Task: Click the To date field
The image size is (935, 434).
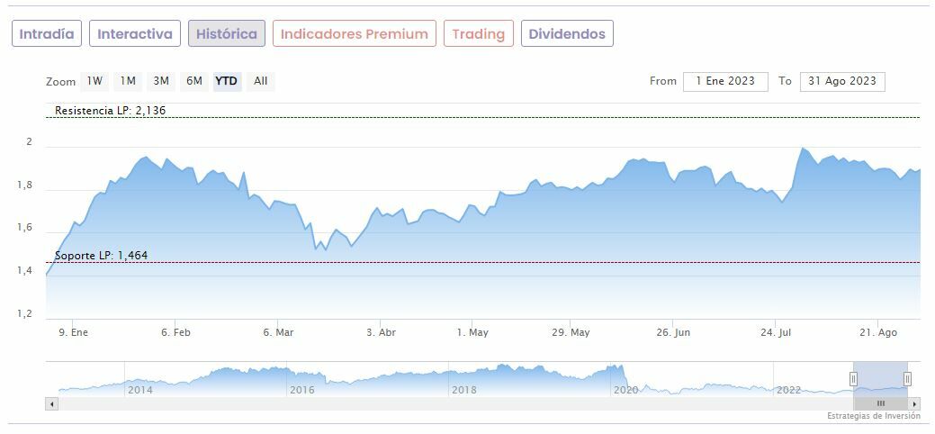Action: (x=842, y=81)
